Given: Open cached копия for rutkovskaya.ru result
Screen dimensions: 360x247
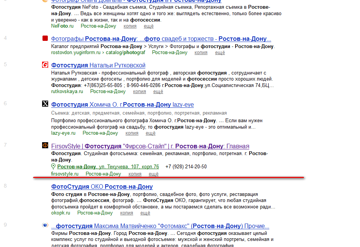Looking at the screenshot, I should point(139,92).
